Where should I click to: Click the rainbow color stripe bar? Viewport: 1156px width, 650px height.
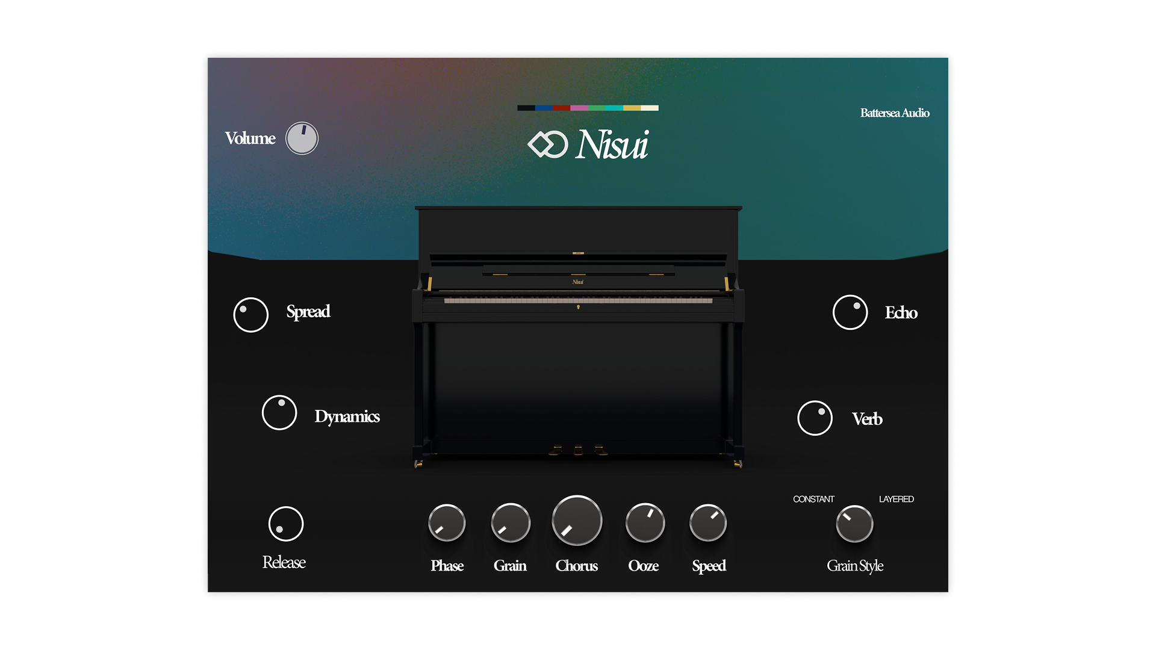(x=588, y=108)
